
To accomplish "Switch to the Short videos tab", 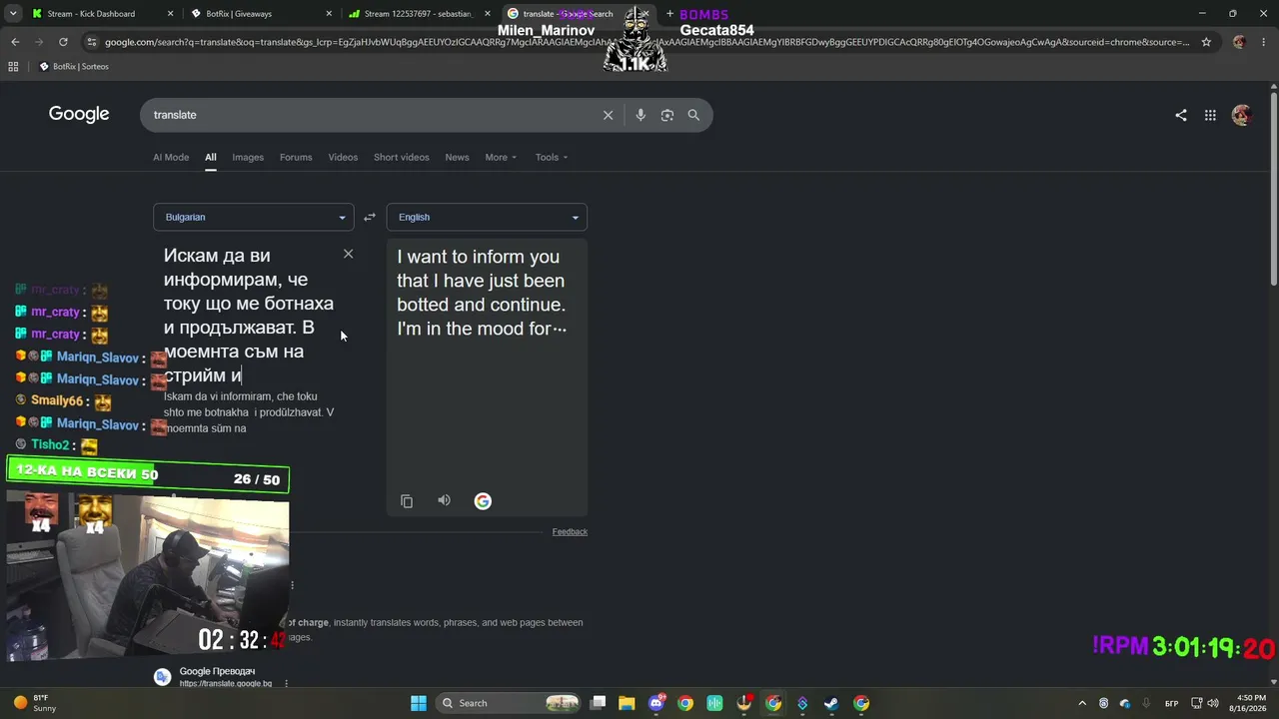I will (402, 157).
